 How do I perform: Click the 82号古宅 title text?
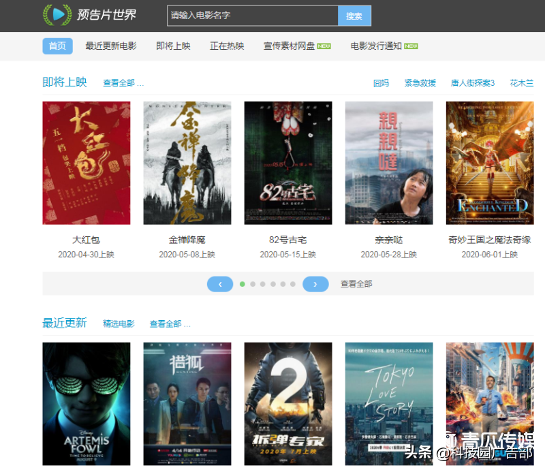pyautogui.click(x=287, y=240)
